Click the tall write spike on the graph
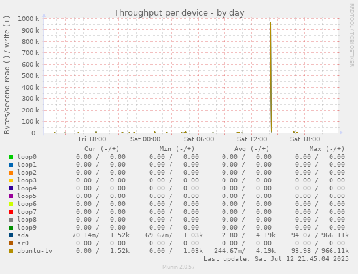This screenshot has height=274, width=358. 270,78
